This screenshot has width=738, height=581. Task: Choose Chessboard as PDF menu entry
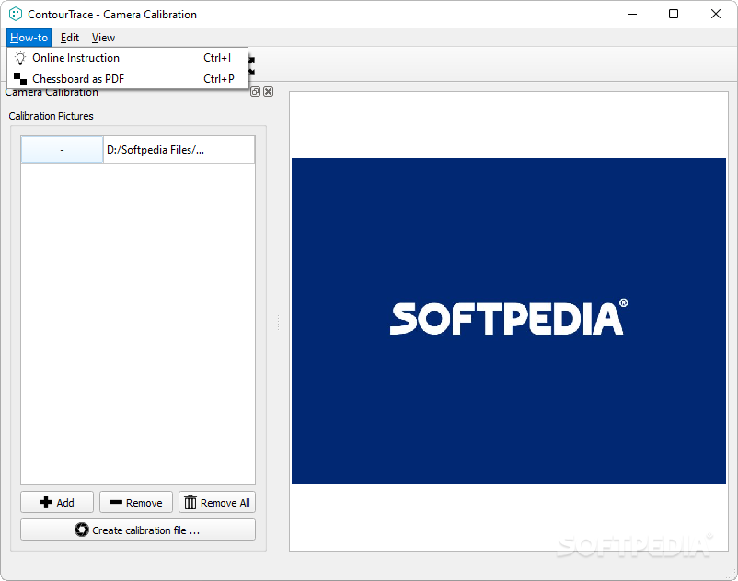(128, 78)
